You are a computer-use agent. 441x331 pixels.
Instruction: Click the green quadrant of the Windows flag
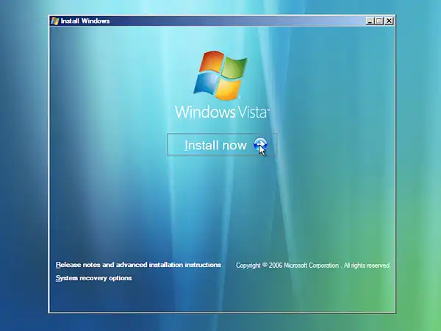click(x=231, y=68)
